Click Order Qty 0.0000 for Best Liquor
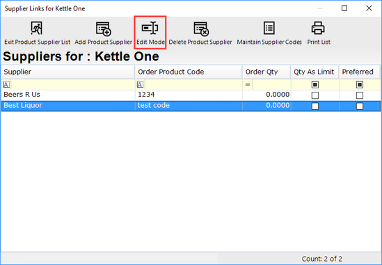Screen dimensions: 382x265 (x=266, y=106)
